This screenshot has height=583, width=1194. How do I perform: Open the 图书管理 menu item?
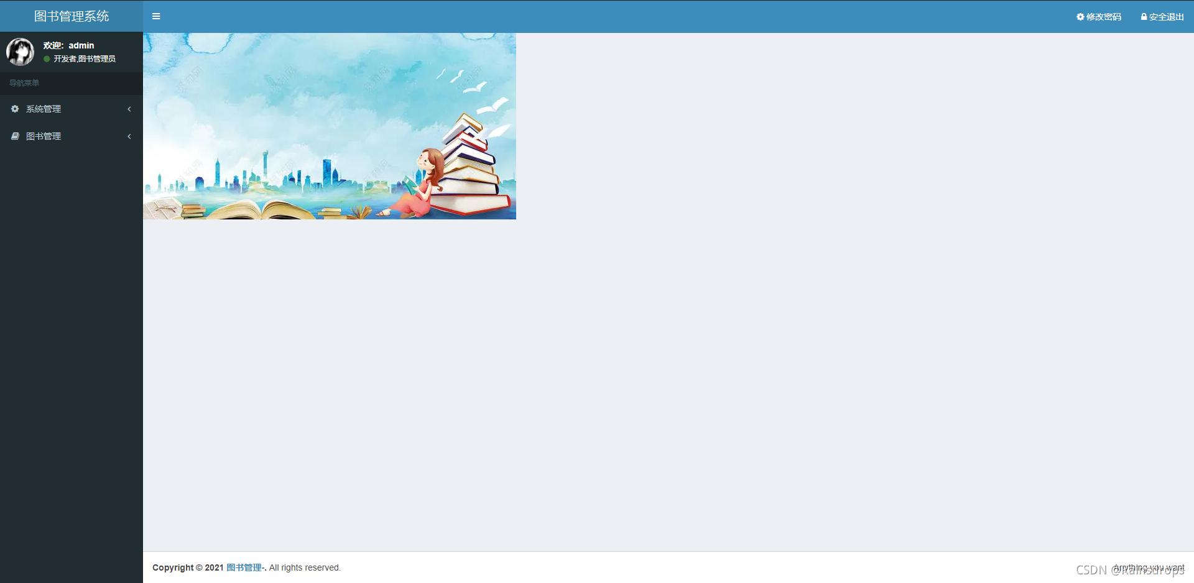72,136
